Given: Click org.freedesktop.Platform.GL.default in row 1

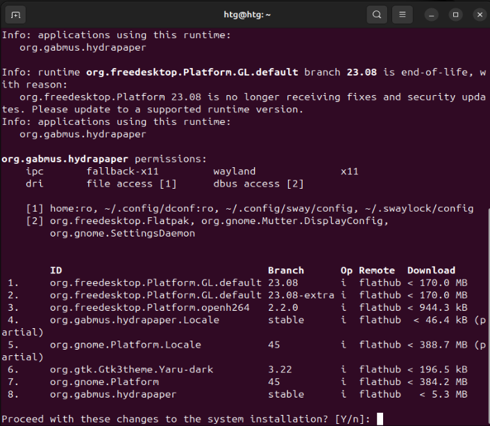Looking at the screenshot, I should pyautogui.click(x=155, y=283).
